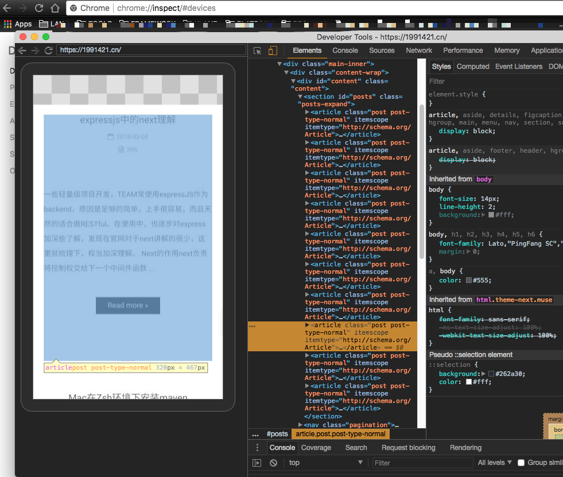Collapse the main-inner div node

click(x=279, y=64)
